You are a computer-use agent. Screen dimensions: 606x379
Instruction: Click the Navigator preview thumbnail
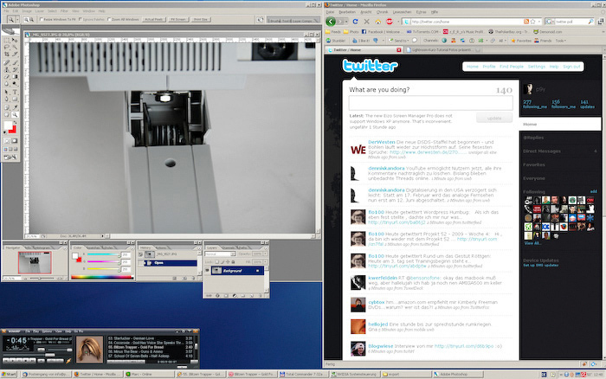tap(35, 263)
